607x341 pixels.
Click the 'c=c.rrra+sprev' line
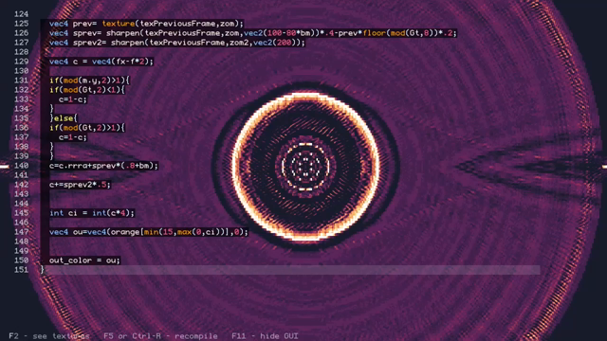pos(103,166)
